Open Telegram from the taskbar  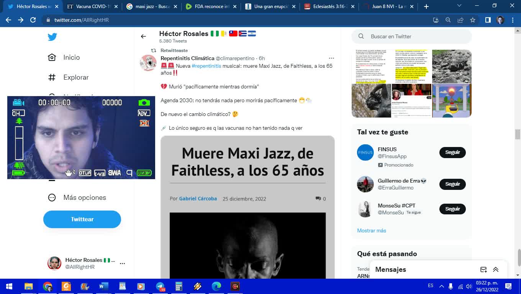click(160, 286)
